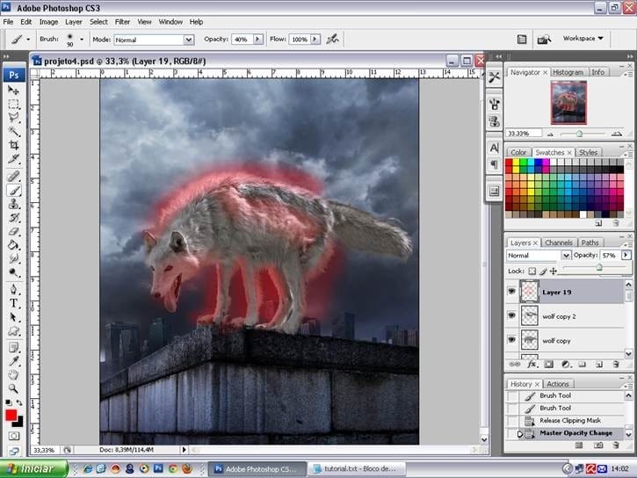Select the Custom Shape tool
Screen dimensions: 637x478
click(13, 331)
